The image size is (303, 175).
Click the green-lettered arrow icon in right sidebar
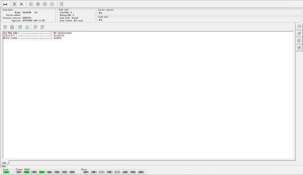point(299,26)
